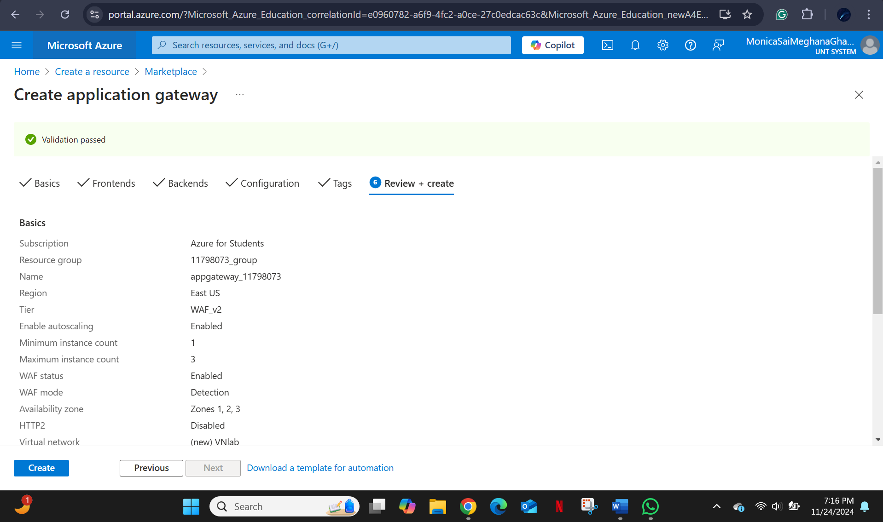Open the Help question mark icon
Viewport: 883px width, 522px height.
point(691,45)
